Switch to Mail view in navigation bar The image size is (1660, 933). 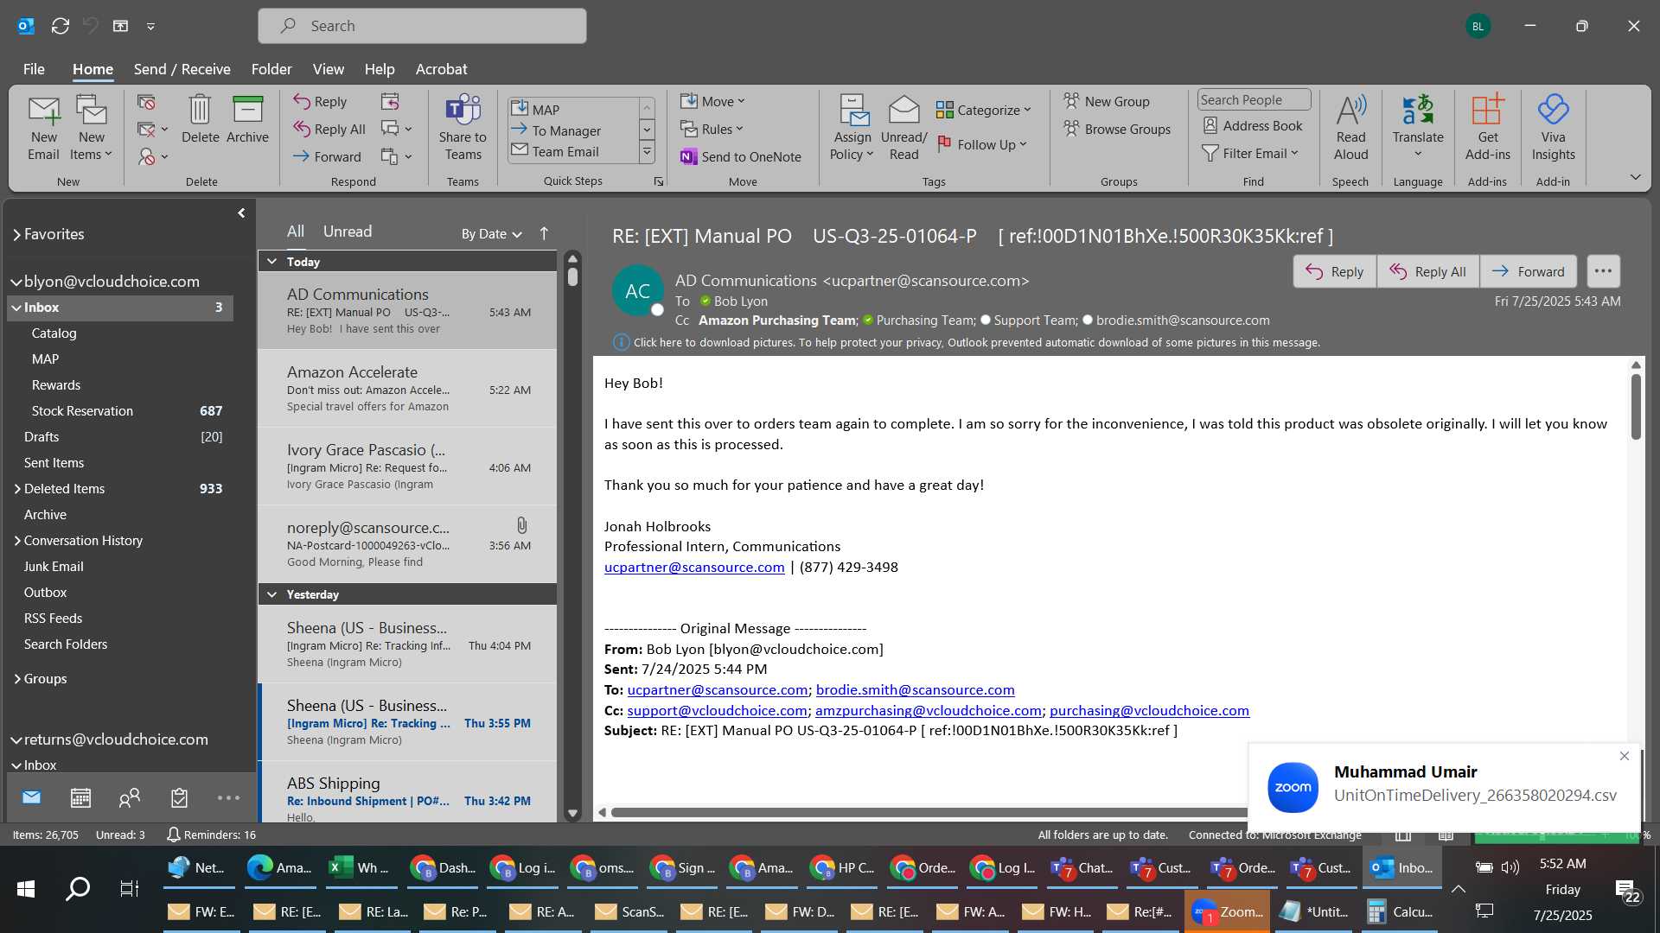tap(32, 797)
